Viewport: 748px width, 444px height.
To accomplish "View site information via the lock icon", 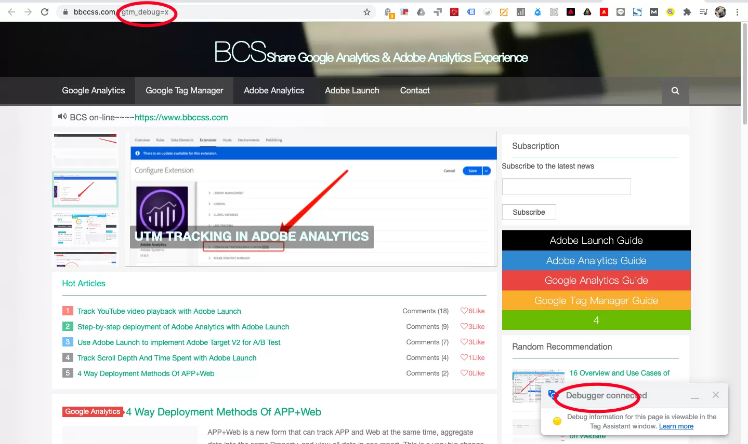I will (65, 12).
